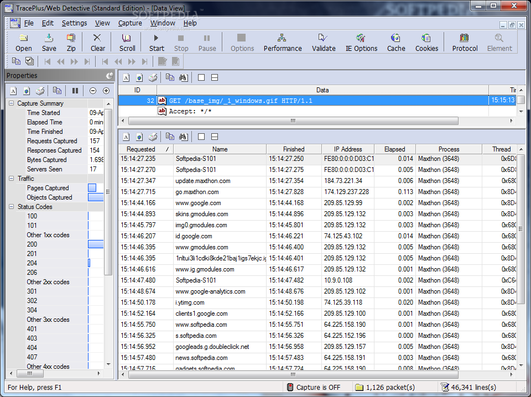The width and height of the screenshot is (531, 397).
Task: Open the View menu
Action: [x=102, y=23]
